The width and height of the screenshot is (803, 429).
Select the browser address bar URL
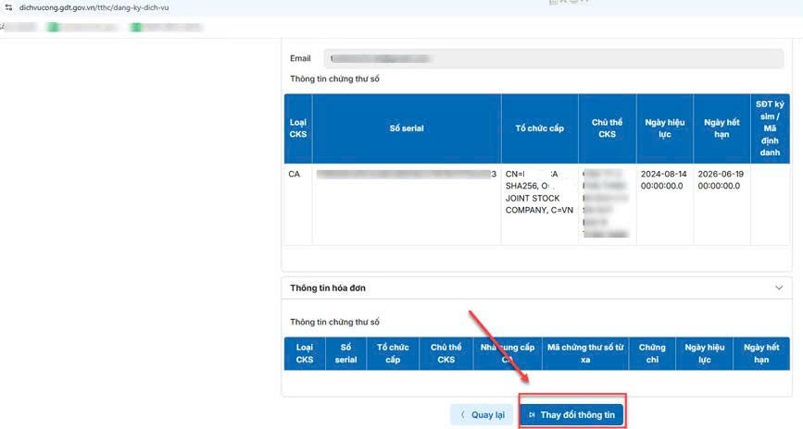click(94, 7)
